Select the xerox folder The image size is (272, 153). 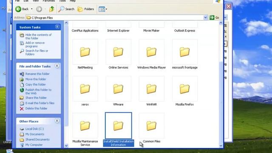pos(85,91)
